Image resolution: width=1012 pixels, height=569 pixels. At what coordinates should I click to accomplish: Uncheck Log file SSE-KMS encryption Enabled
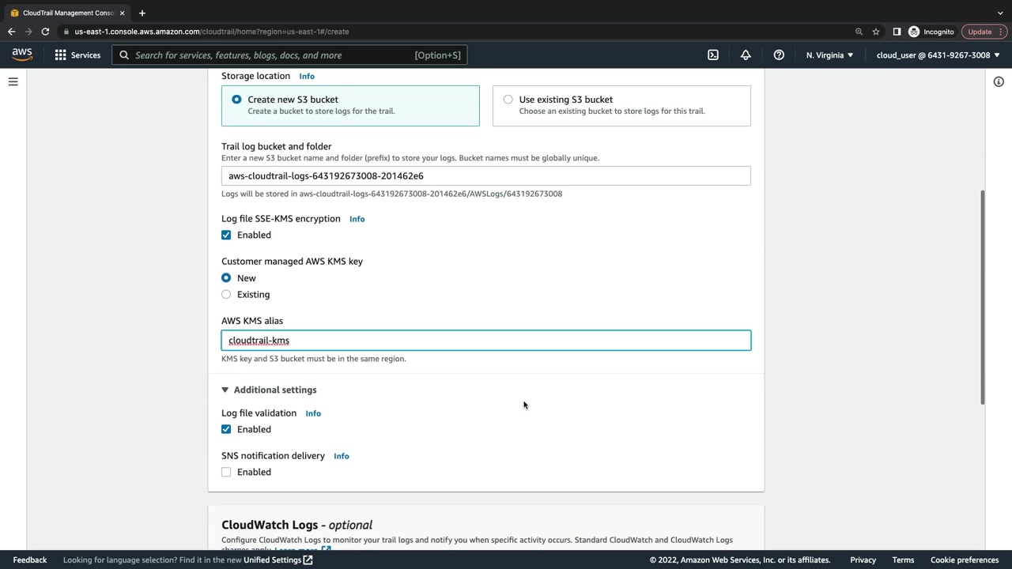226,235
